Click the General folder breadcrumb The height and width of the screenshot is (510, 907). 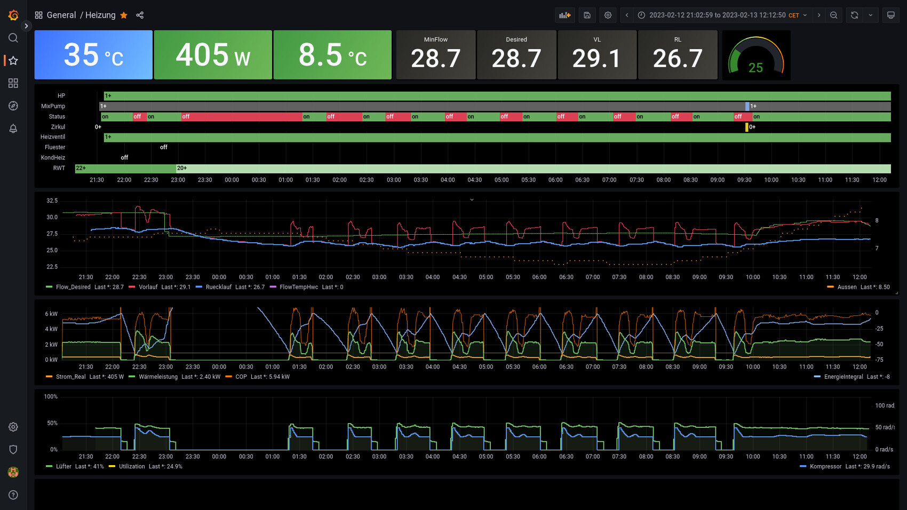(61, 15)
